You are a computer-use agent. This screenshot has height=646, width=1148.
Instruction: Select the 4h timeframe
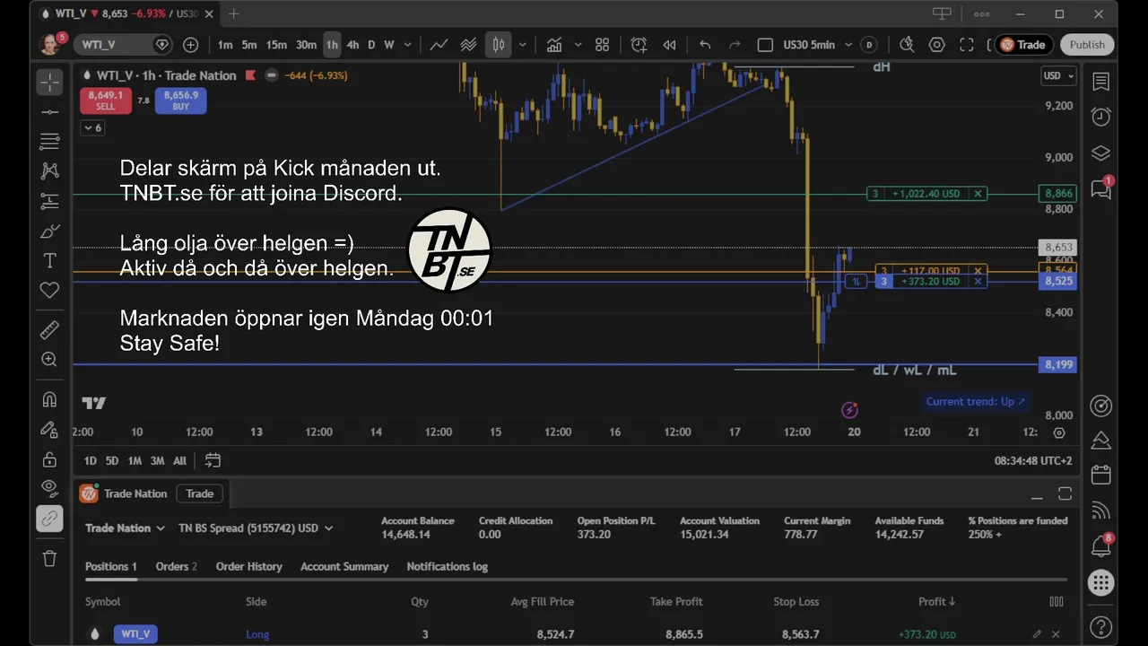point(352,45)
